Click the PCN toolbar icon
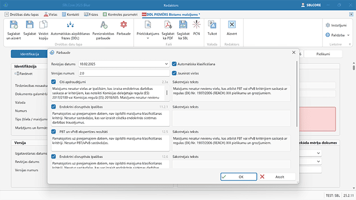This screenshot has width=356, height=200. (196, 24)
